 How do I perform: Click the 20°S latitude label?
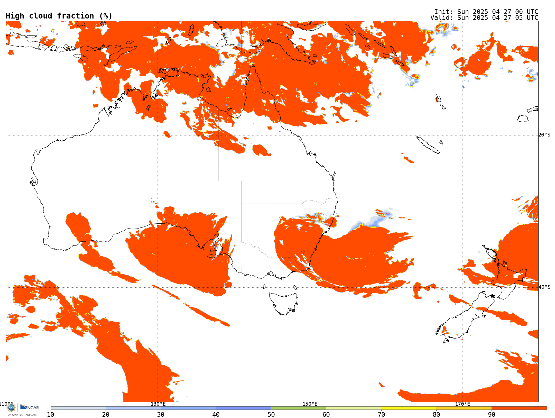[x=544, y=135]
